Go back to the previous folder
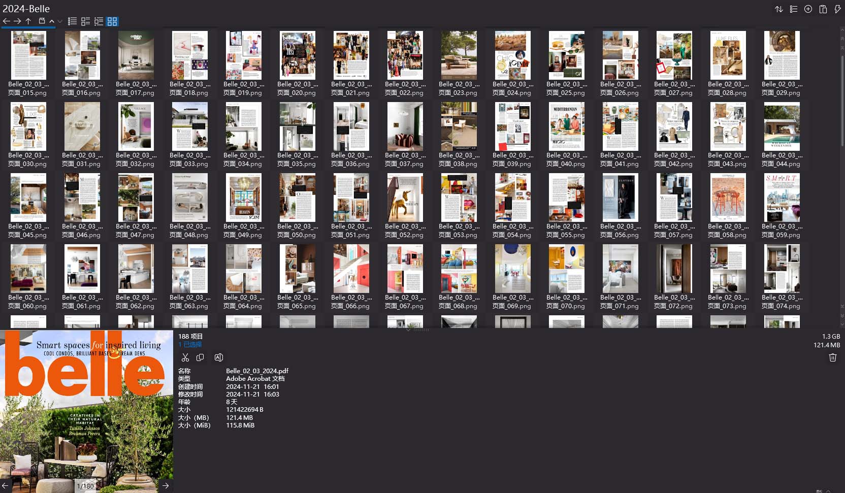This screenshot has width=845, height=493. 7,21
